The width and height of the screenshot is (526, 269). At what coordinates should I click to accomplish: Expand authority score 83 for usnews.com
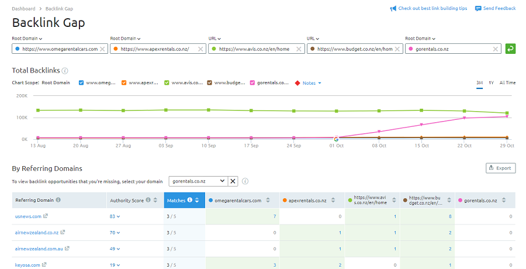(115, 216)
